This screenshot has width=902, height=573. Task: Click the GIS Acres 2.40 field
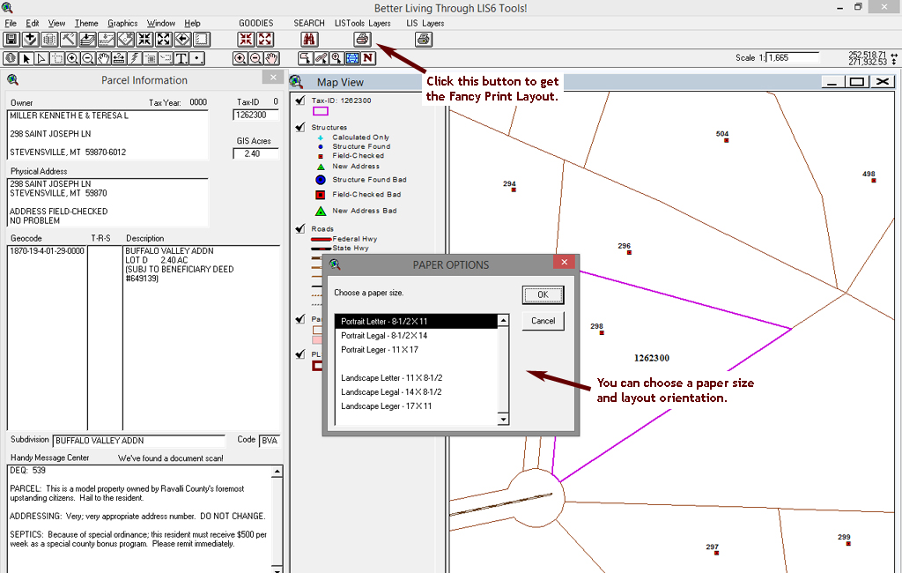pyautogui.click(x=256, y=153)
